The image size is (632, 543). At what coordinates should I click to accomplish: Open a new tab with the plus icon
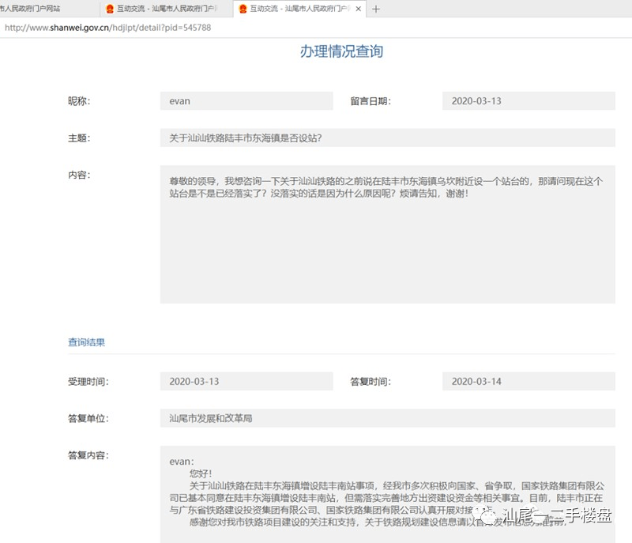click(375, 9)
